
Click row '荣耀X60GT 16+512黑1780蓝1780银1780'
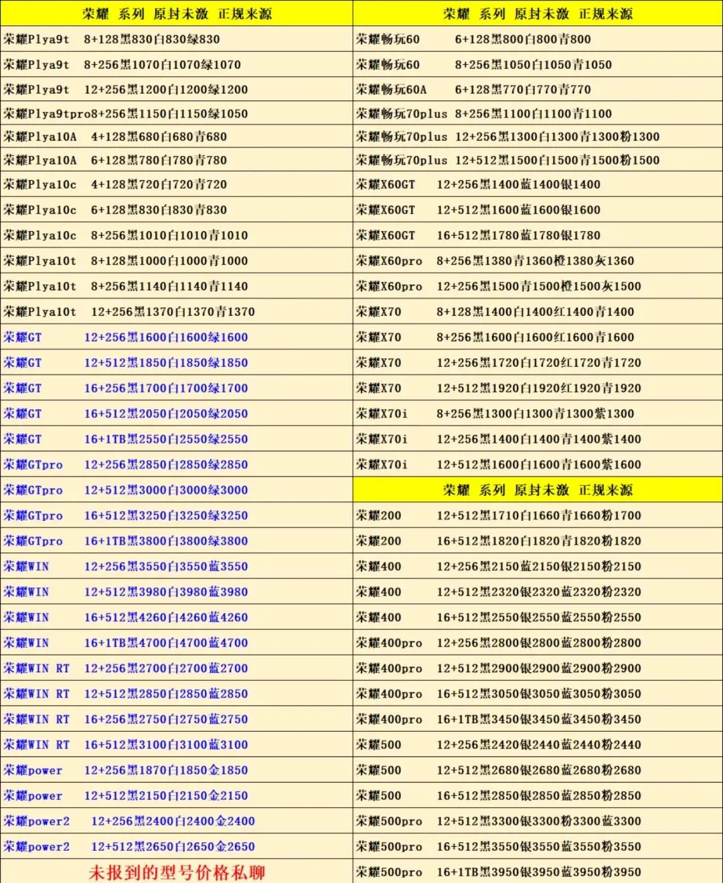(x=538, y=236)
